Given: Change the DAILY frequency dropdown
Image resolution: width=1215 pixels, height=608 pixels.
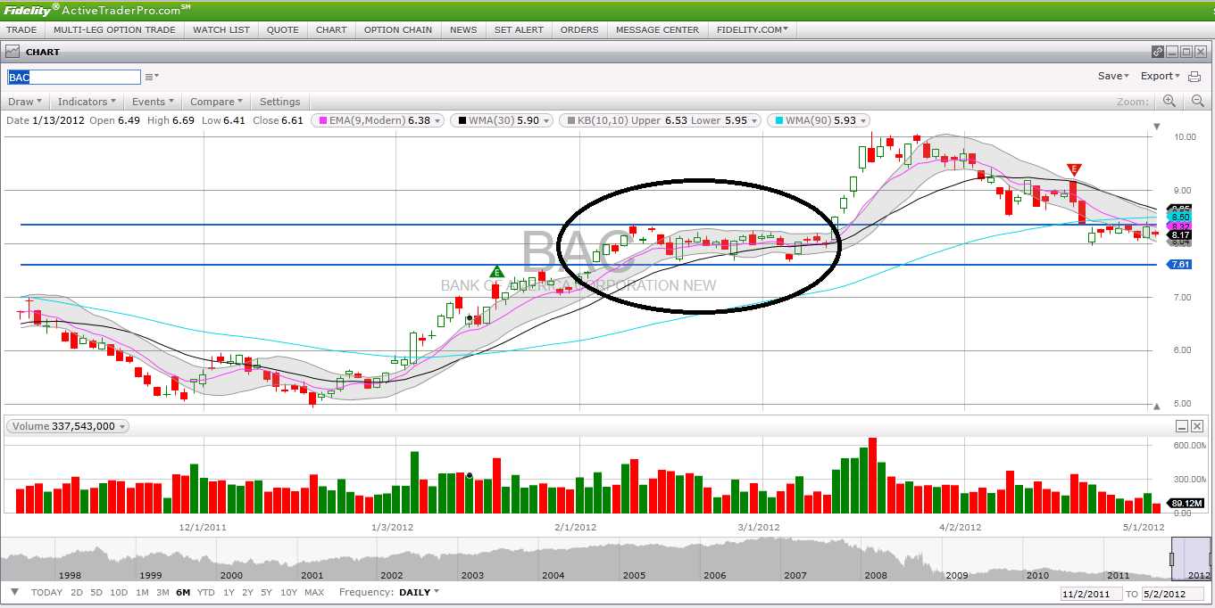Looking at the screenshot, I should (x=419, y=592).
